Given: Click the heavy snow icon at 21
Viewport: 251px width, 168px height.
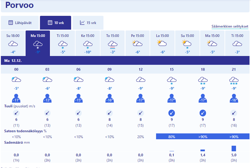Looking at the screenshot, I should (x=234, y=80).
